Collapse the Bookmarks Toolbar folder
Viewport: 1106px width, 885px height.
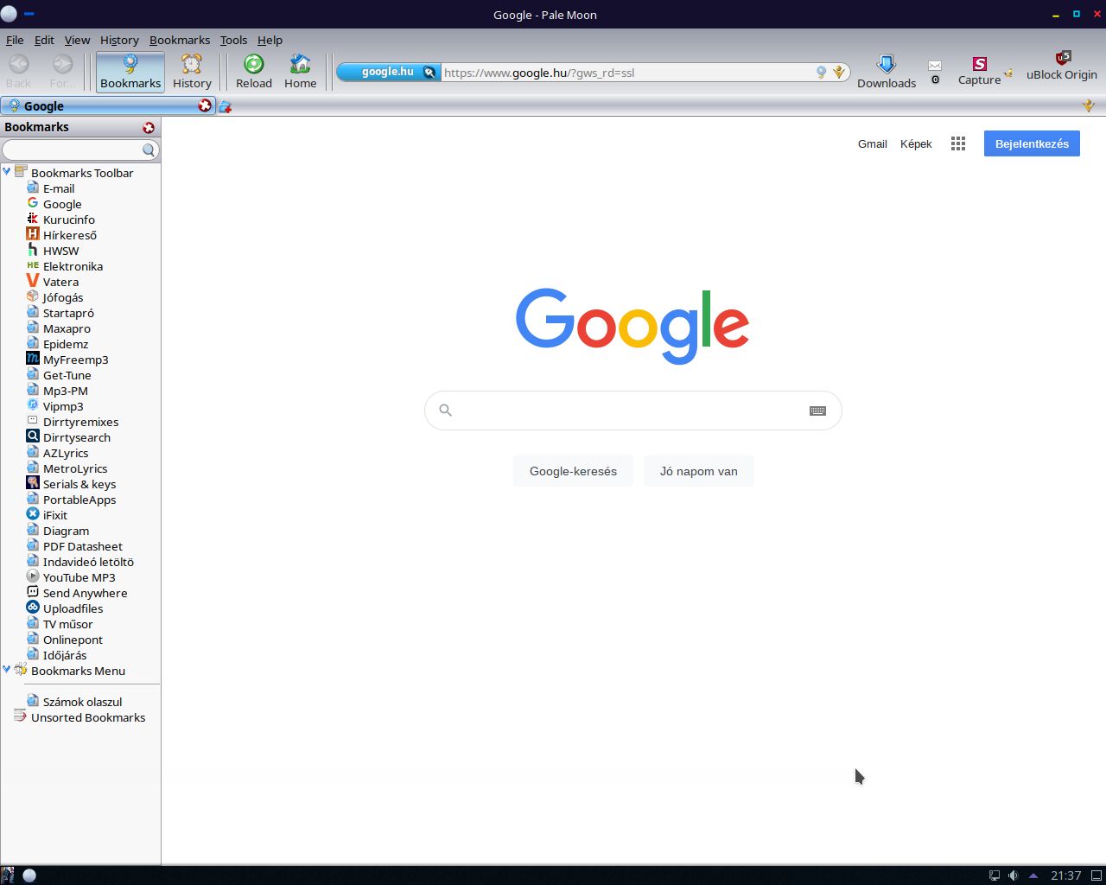click(7, 171)
